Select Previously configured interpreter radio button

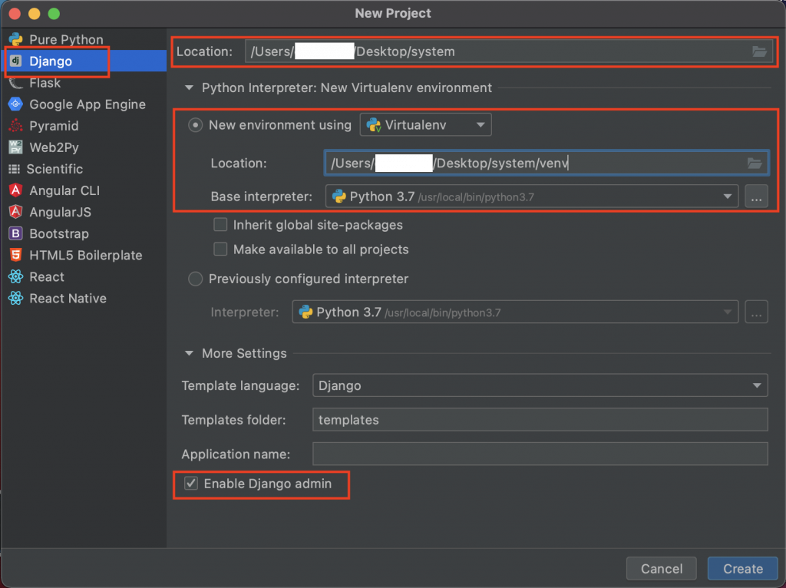[196, 279]
